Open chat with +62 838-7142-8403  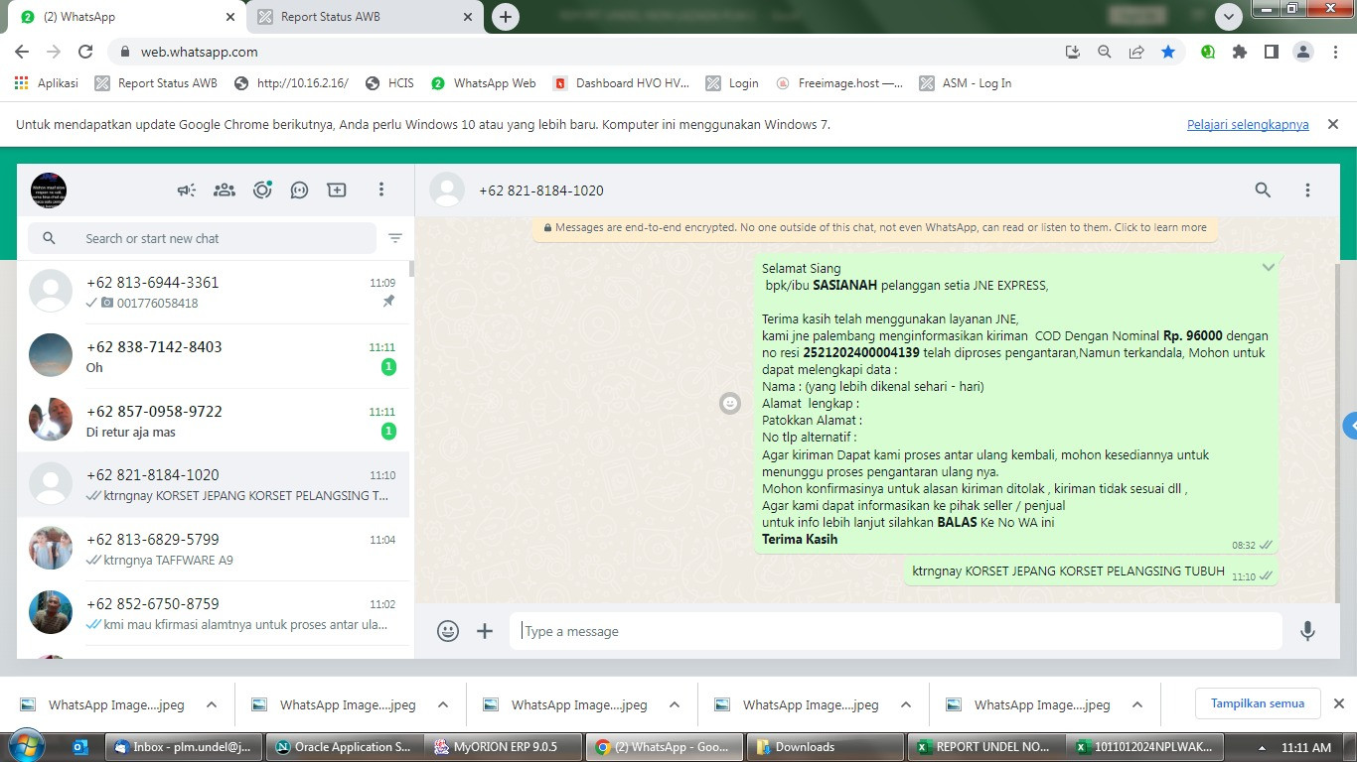click(214, 356)
